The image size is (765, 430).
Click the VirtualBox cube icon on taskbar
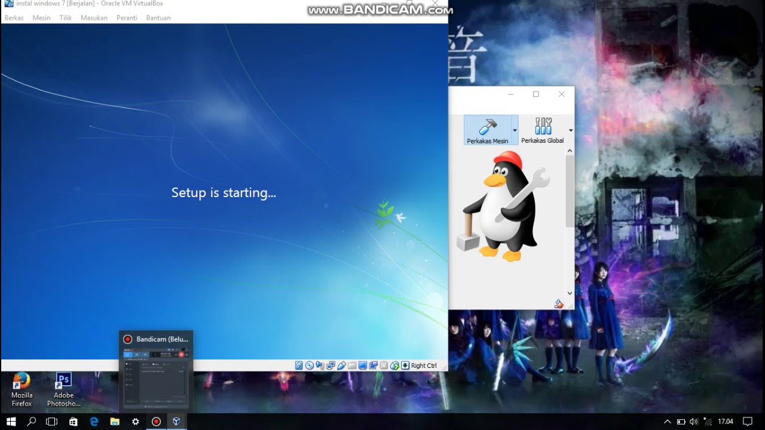tap(176, 422)
